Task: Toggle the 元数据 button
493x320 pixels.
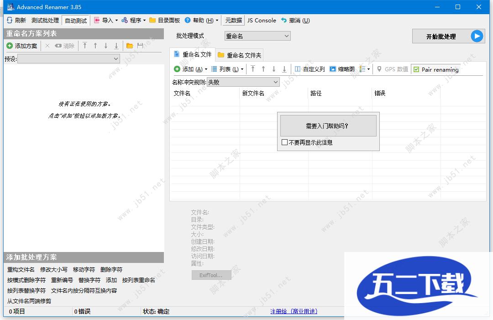Action: click(x=233, y=21)
